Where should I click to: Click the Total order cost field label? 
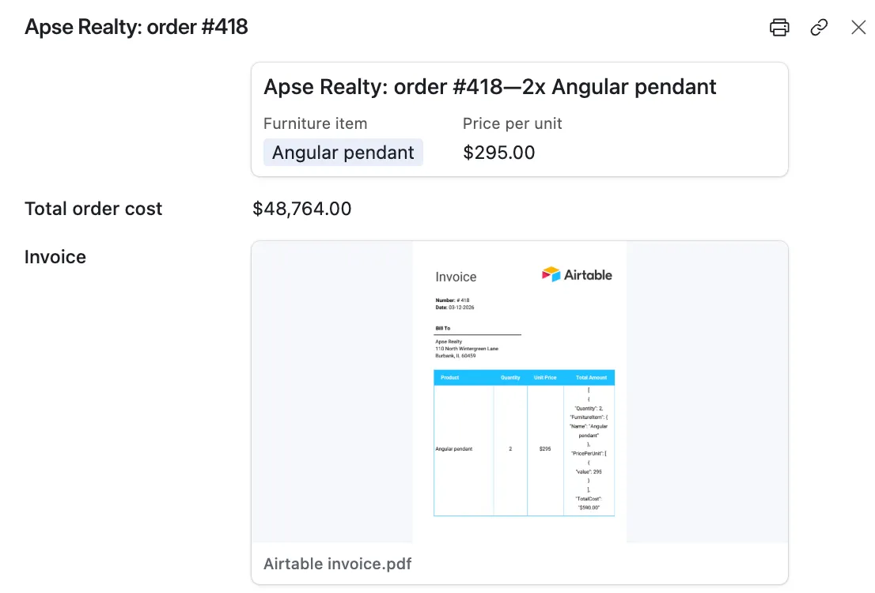tap(93, 209)
